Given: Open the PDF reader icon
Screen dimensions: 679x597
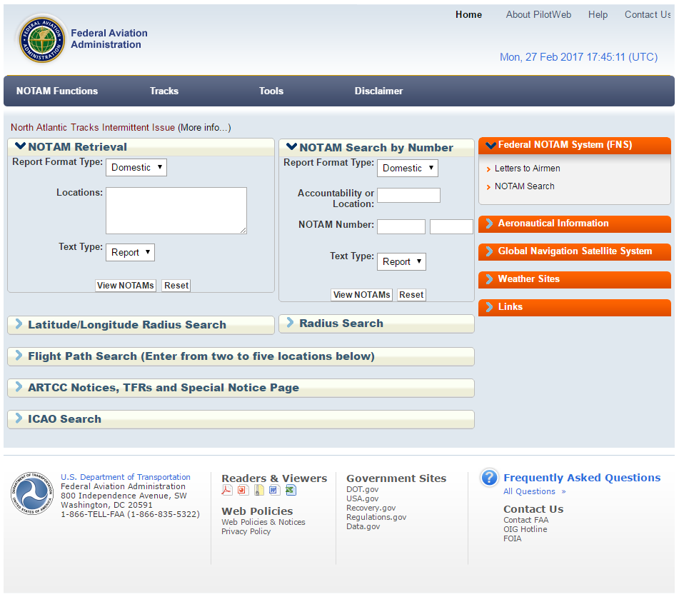Looking at the screenshot, I should [x=227, y=490].
